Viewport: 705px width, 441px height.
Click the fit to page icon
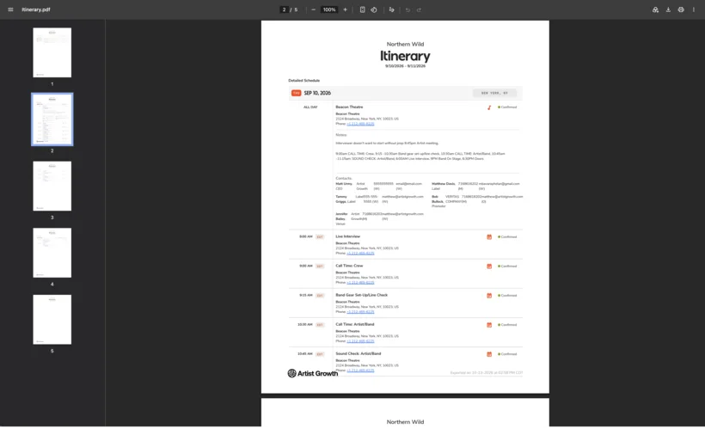click(363, 9)
